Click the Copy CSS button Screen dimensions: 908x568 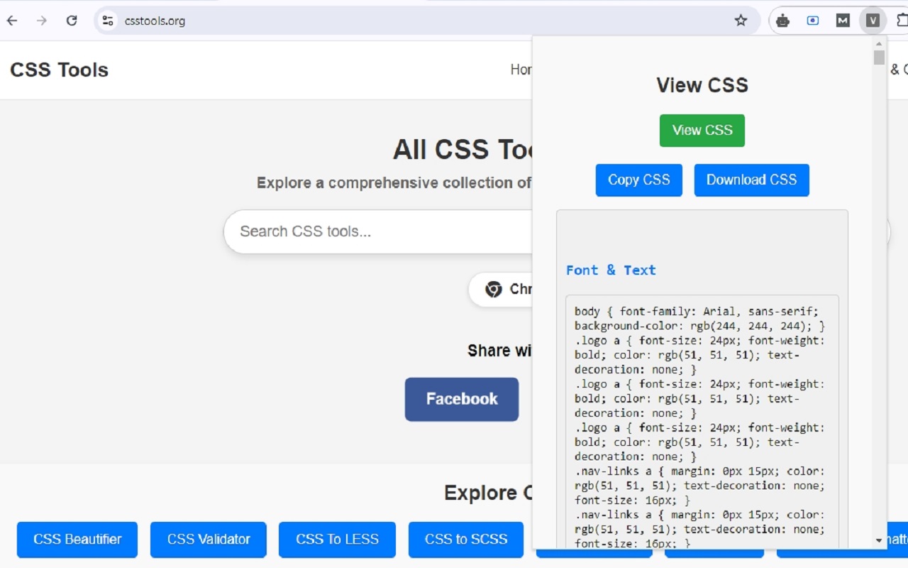tap(639, 180)
